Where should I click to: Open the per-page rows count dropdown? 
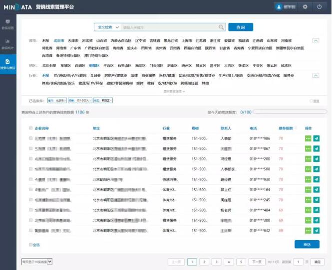[37, 261]
